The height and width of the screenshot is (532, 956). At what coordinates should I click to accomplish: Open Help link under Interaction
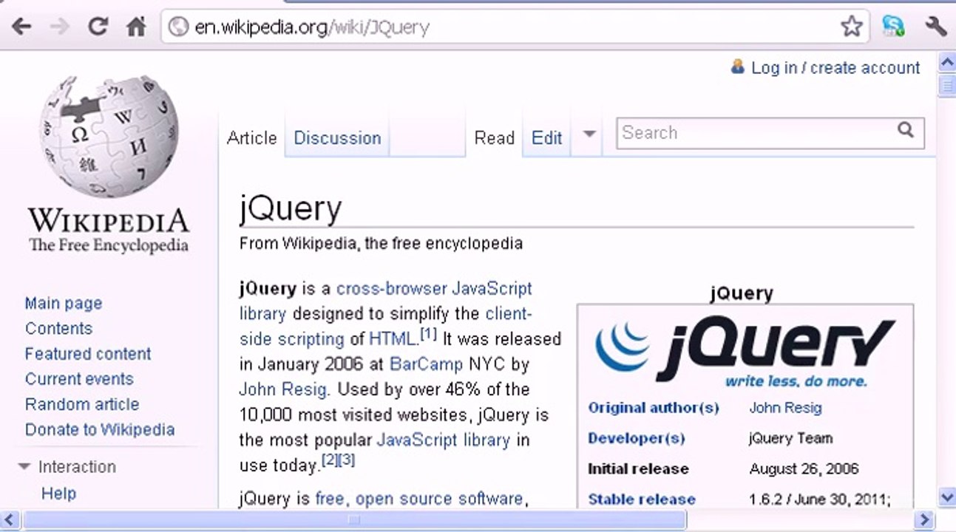pyautogui.click(x=58, y=494)
